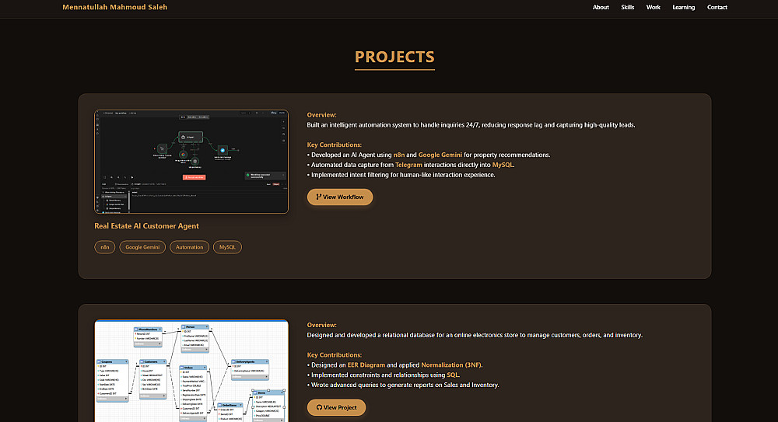Click the highlighted 'SQL' keyword
The image size is (778, 422).
(x=453, y=375)
